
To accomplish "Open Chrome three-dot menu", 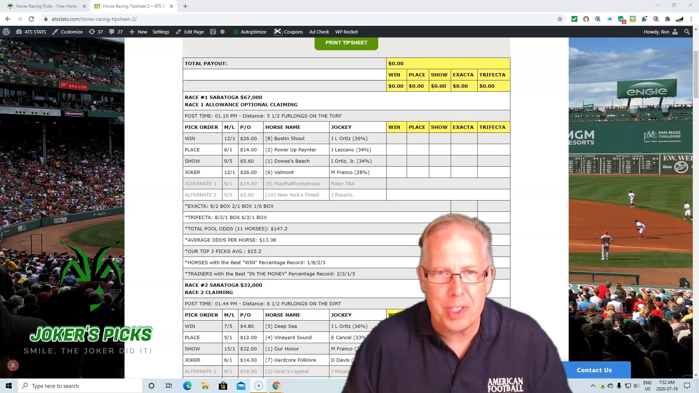I will pyautogui.click(x=691, y=19).
